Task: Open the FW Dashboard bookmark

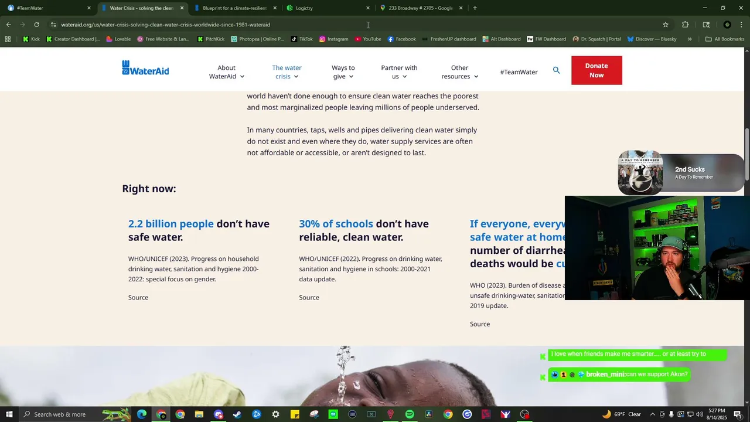Action: [x=547, y=39]
